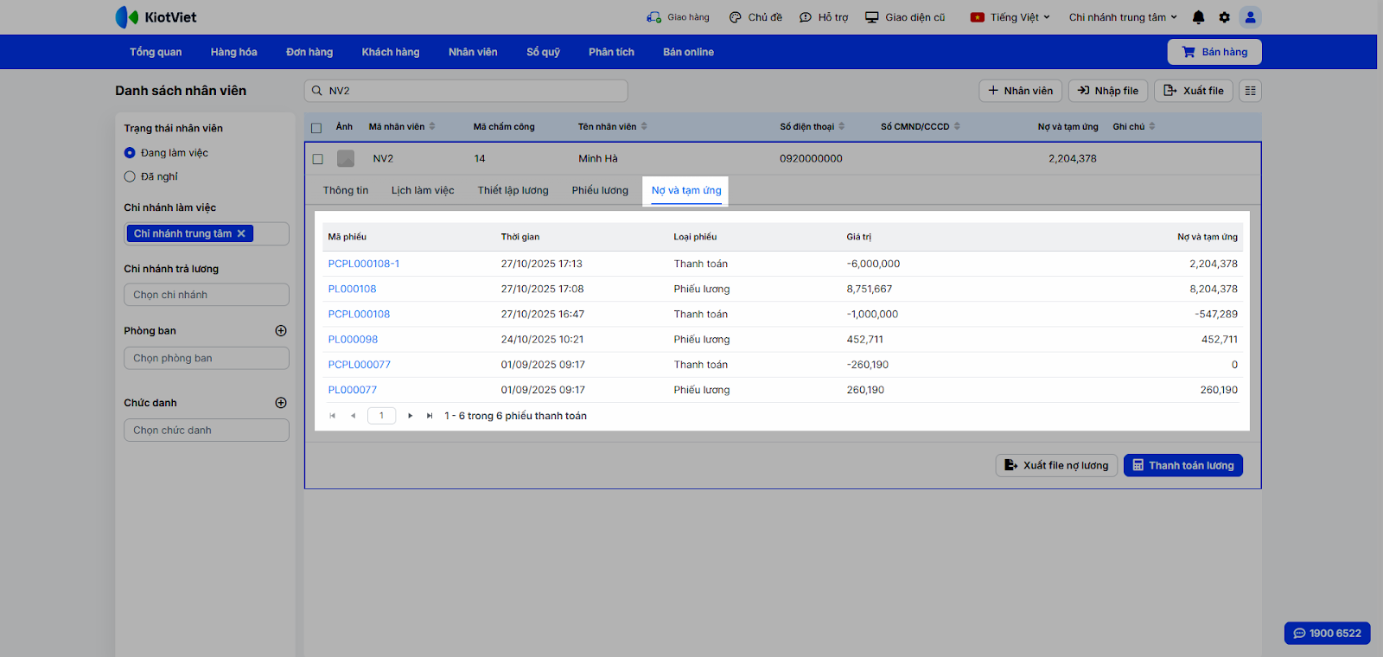Image resolution: width=1383 pixels, height=657 pixels.
Task: Switch to the Phiếu lương tab
Action: pos(600,190)
